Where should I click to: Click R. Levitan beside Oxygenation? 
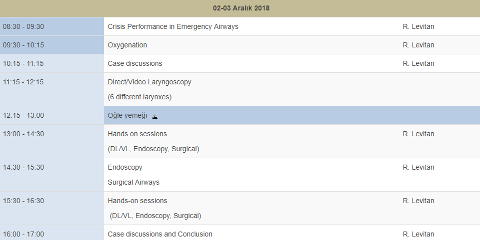(418, 45)
